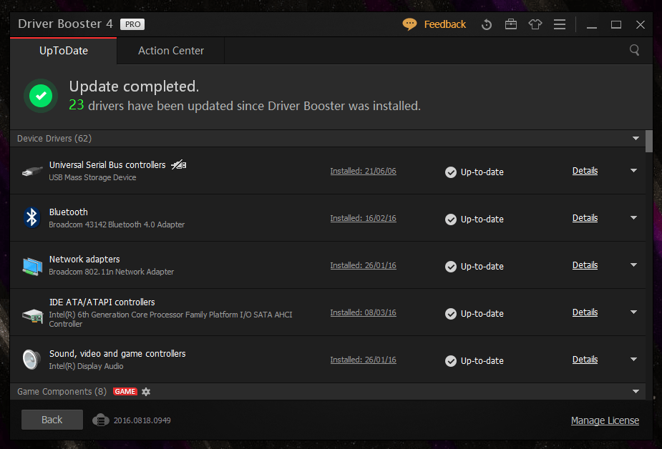
Task: Click the Bluetooth device icon
Action: tap(31, 217)
